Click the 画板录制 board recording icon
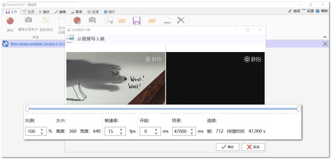Viewport: 331px width, 159px height. tap(46, 20)
